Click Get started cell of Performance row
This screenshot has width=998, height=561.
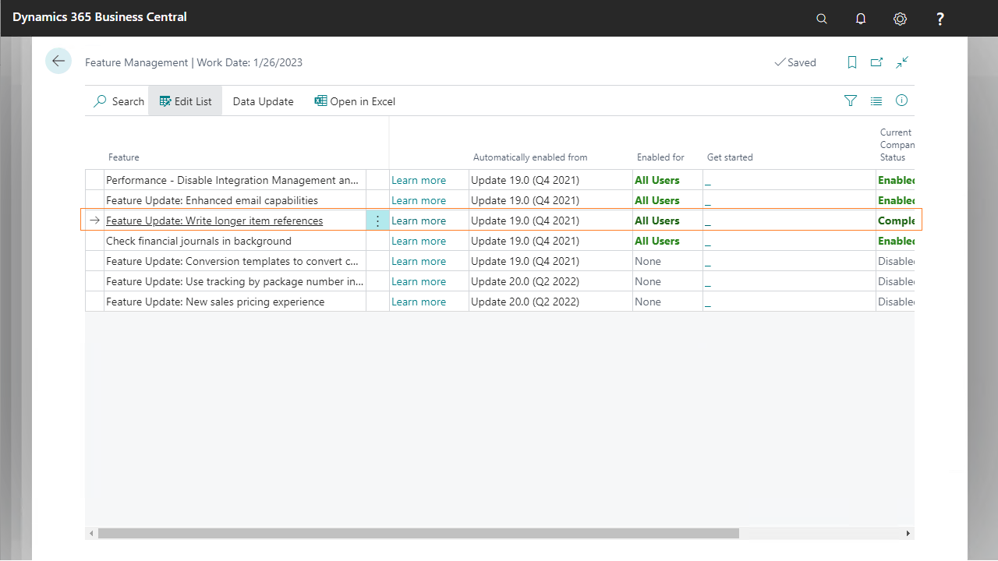pyautogui.click(x=789, y=180)
